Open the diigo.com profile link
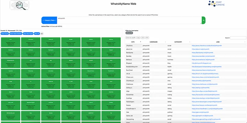The width and height of the screenshot is (247, 123). [204, 91]
